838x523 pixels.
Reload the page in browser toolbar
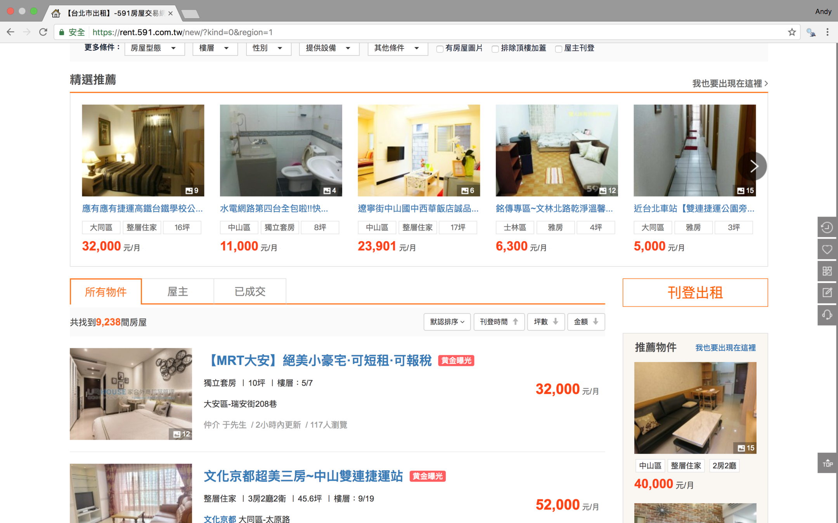pyautogui.click(x=43, y=32)
